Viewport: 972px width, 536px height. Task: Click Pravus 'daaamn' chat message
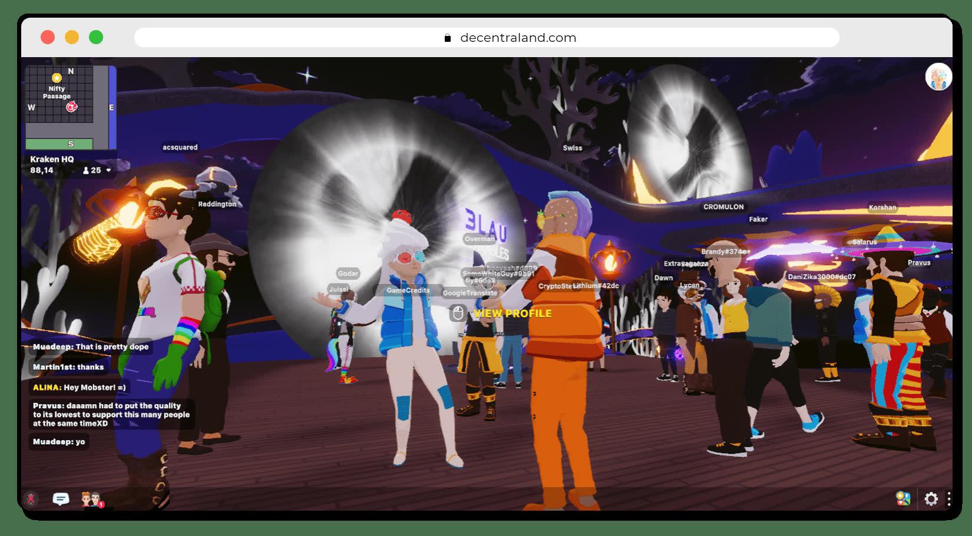click(111, 415)
